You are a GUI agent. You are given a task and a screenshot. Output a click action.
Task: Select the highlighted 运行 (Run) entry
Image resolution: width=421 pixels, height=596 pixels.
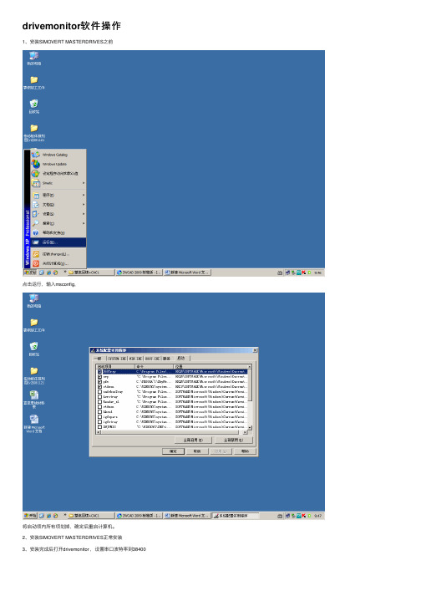click(58, 242)
